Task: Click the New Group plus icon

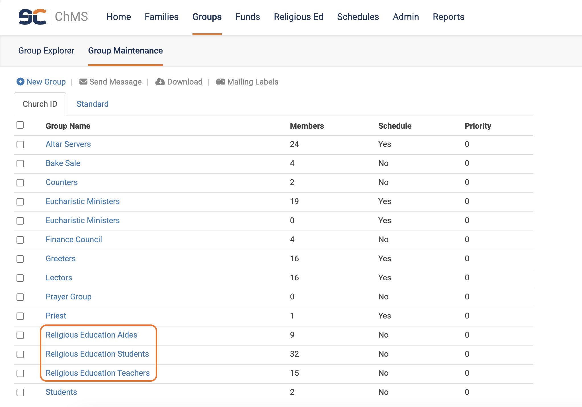Action: tap(20, 82)
